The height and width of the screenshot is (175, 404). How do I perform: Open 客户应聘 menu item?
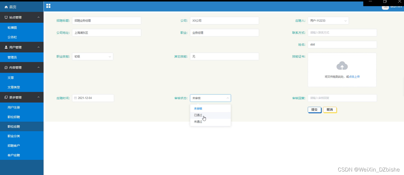click(22, 155)
